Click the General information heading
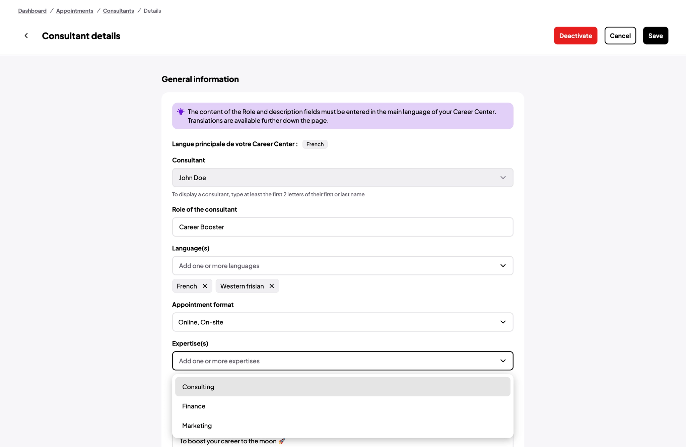This screenshot has height=447, width=686. 200,79
